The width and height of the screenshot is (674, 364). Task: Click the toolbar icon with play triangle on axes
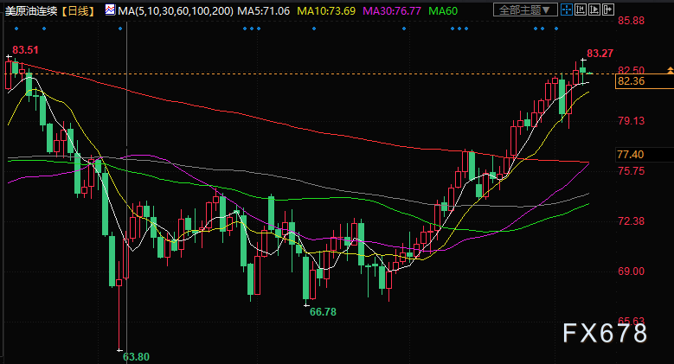[594, 10]
